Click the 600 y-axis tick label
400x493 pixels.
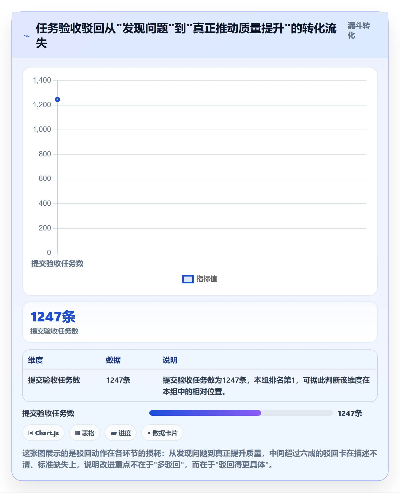[45, 178]
